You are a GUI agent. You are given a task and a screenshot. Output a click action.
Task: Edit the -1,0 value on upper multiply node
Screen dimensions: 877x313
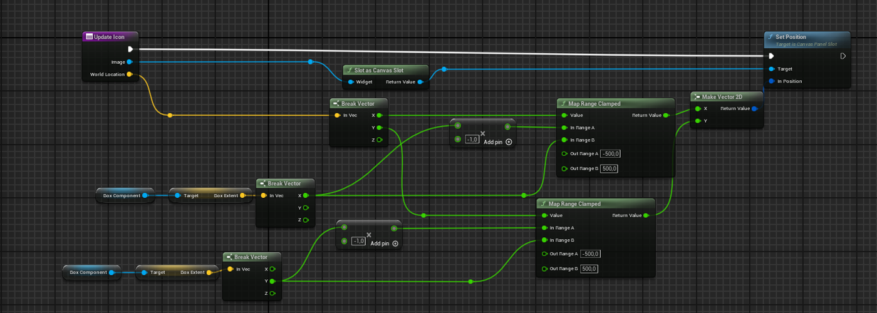(472, 140)
